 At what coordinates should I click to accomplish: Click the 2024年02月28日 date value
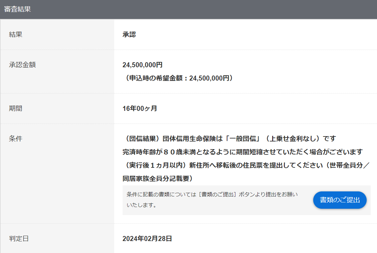click(x=147, y=239)
